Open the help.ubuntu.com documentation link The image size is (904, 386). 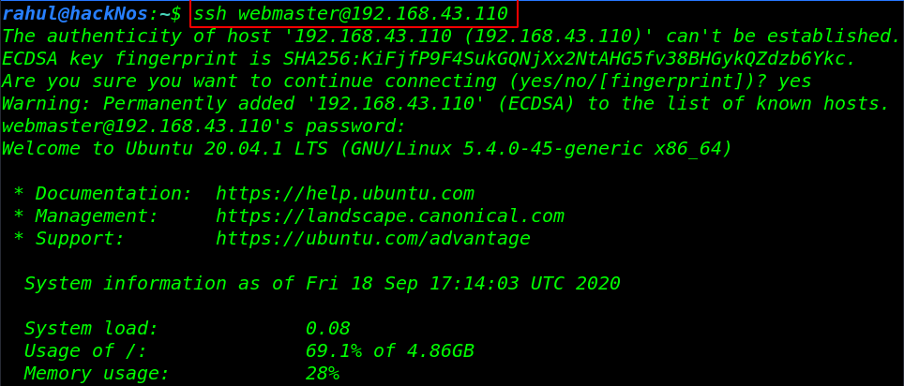tap(345, 194)
